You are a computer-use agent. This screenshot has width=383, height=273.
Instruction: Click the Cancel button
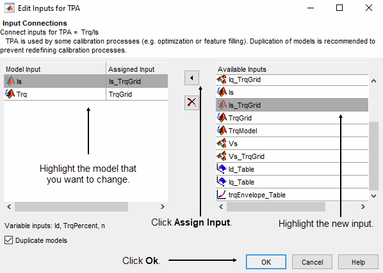(312, 262)
